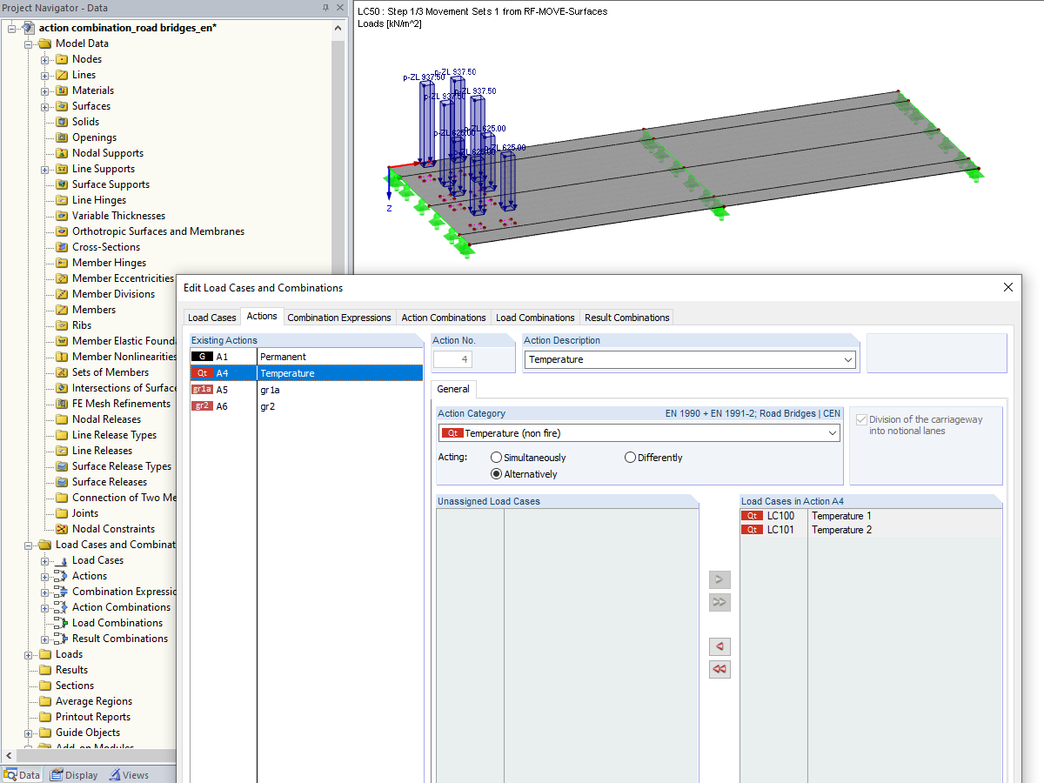The height and width of the screenshot is (783, 1044).
Task: Select action A5 gr1a in list
Action: tap(306, 390)
